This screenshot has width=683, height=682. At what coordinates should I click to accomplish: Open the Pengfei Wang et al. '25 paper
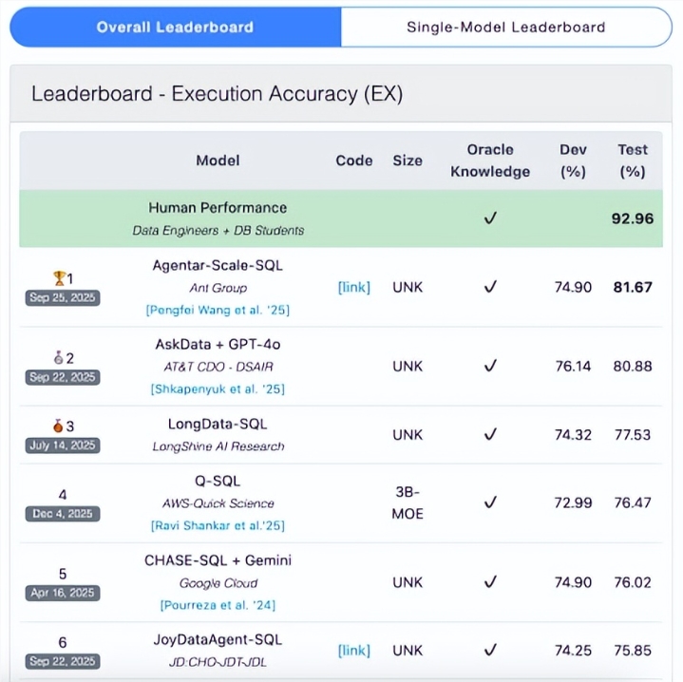218,310
